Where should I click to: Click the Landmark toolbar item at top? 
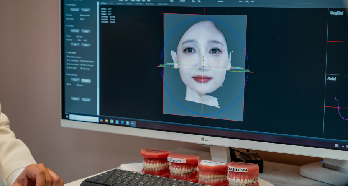[x=183, y=1]
